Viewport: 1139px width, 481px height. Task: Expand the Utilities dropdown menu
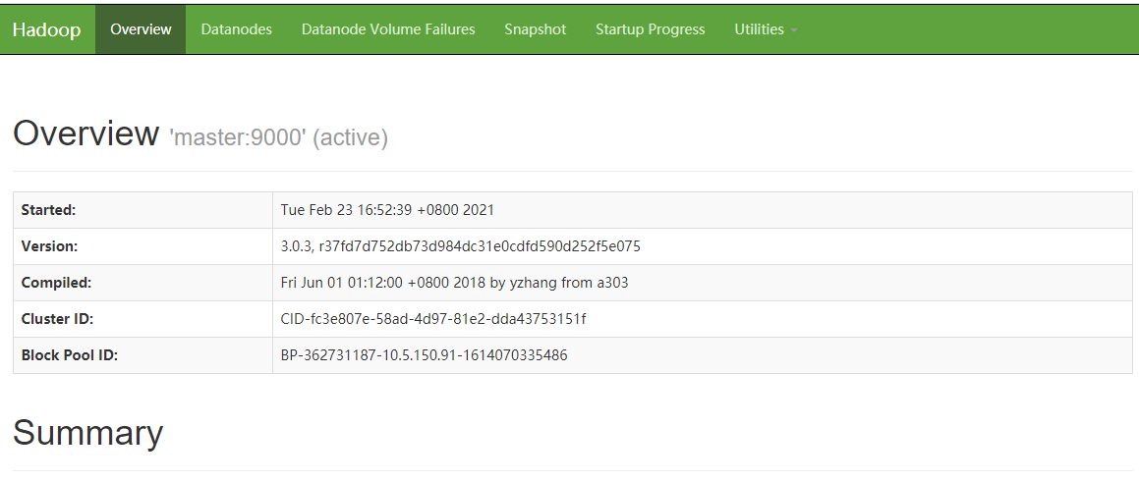pyautogui.click(x=767, y=29)
